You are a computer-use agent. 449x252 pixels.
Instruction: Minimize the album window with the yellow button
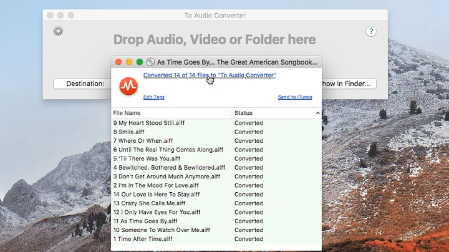point(129,62)
